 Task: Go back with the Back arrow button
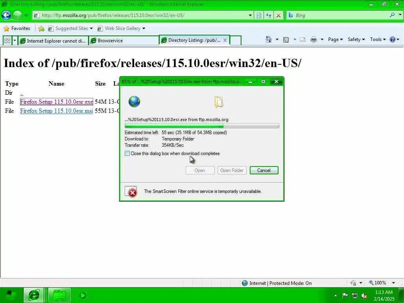click(6, 15)
